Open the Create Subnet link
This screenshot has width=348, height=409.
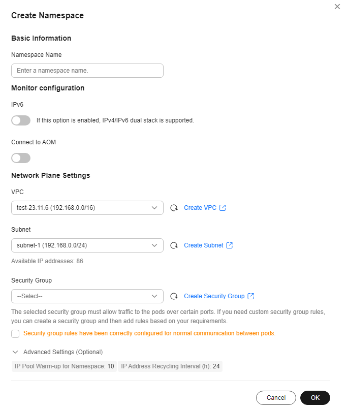tap(204, 245)
